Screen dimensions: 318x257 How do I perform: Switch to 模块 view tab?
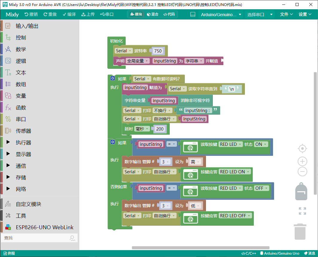136,14
